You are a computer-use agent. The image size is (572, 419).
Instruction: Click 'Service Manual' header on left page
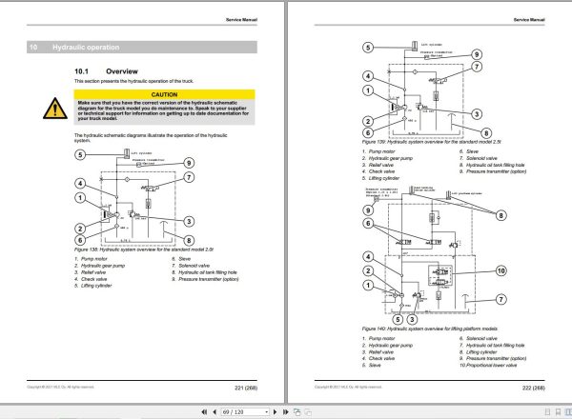241,20
